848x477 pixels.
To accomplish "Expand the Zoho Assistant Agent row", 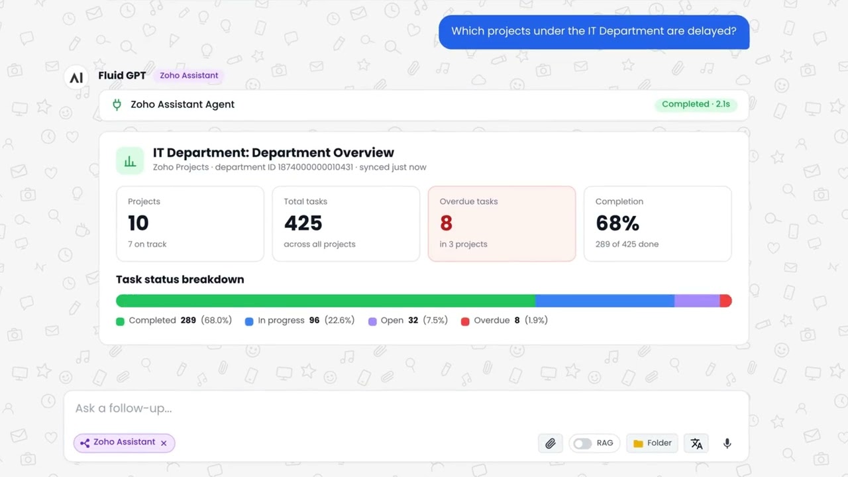I will [424, 105].
